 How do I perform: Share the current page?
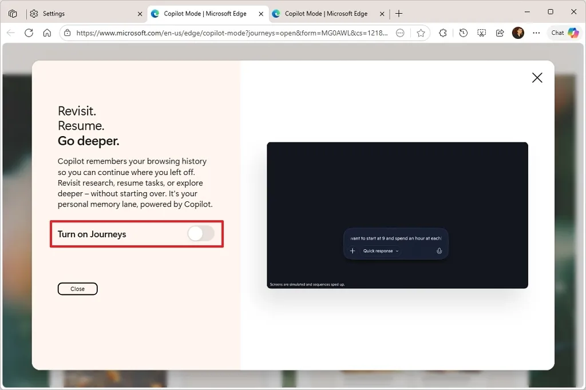pos(500,33)
